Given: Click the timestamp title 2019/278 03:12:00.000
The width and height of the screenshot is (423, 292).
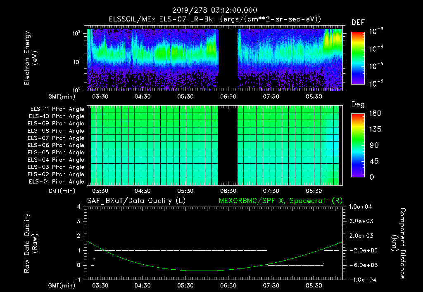Looking at the screenshot, I should coord(215,10).
